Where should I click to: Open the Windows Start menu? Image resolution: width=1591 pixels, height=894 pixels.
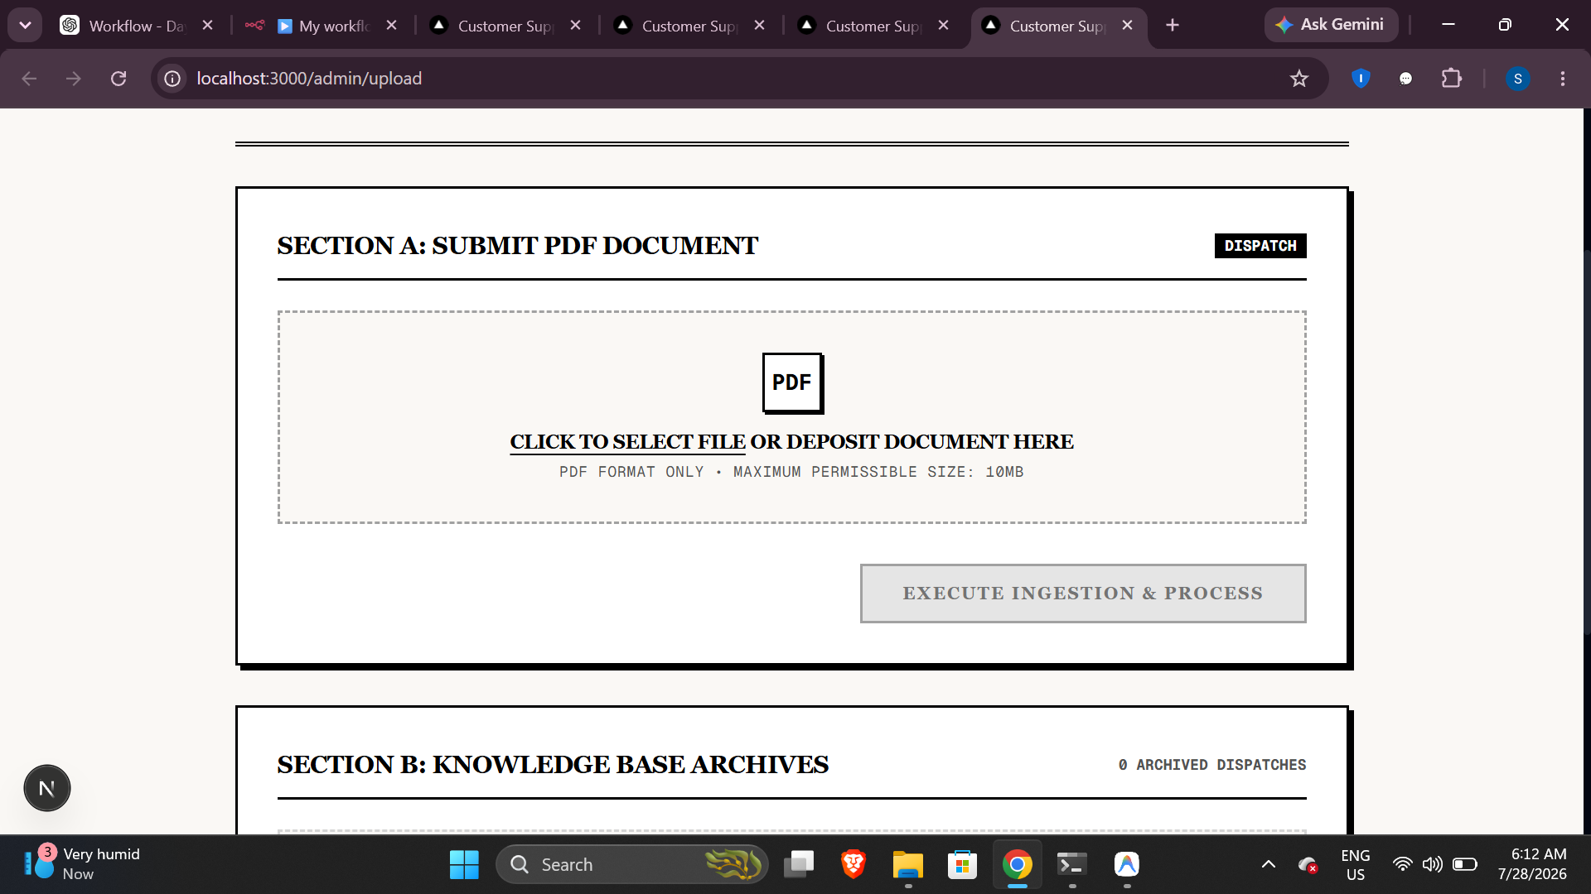coord(464,864)
